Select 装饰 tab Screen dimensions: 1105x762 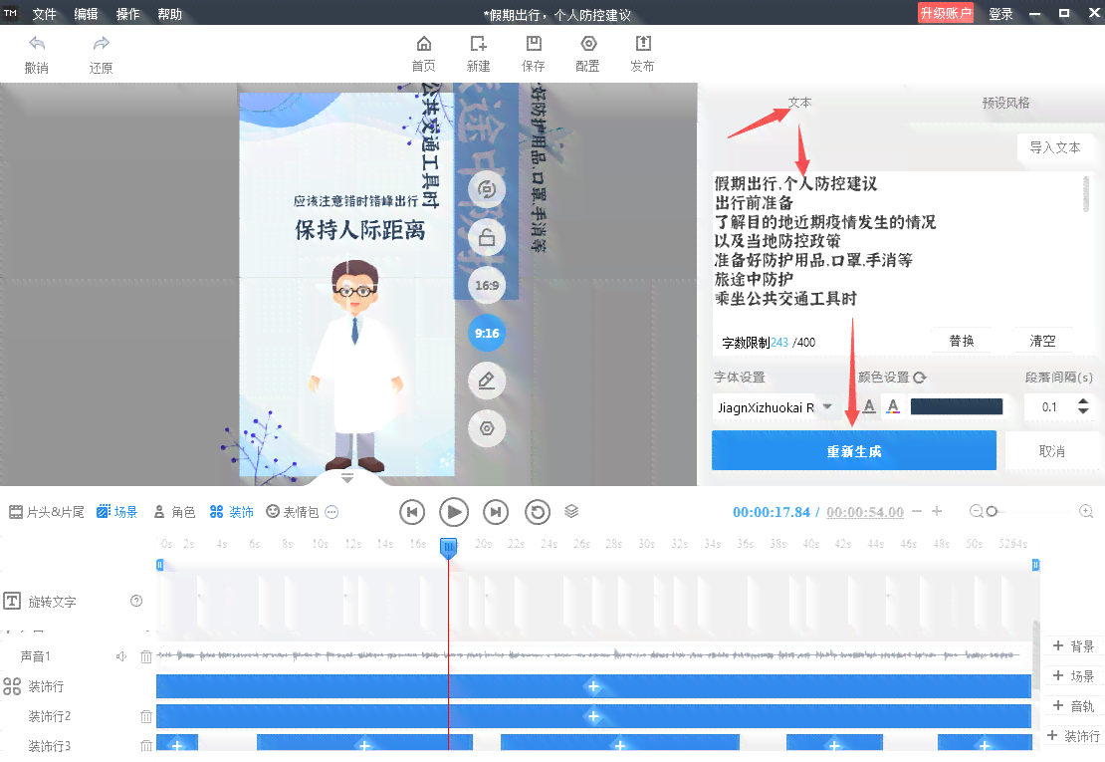click(x=231, y=512)
